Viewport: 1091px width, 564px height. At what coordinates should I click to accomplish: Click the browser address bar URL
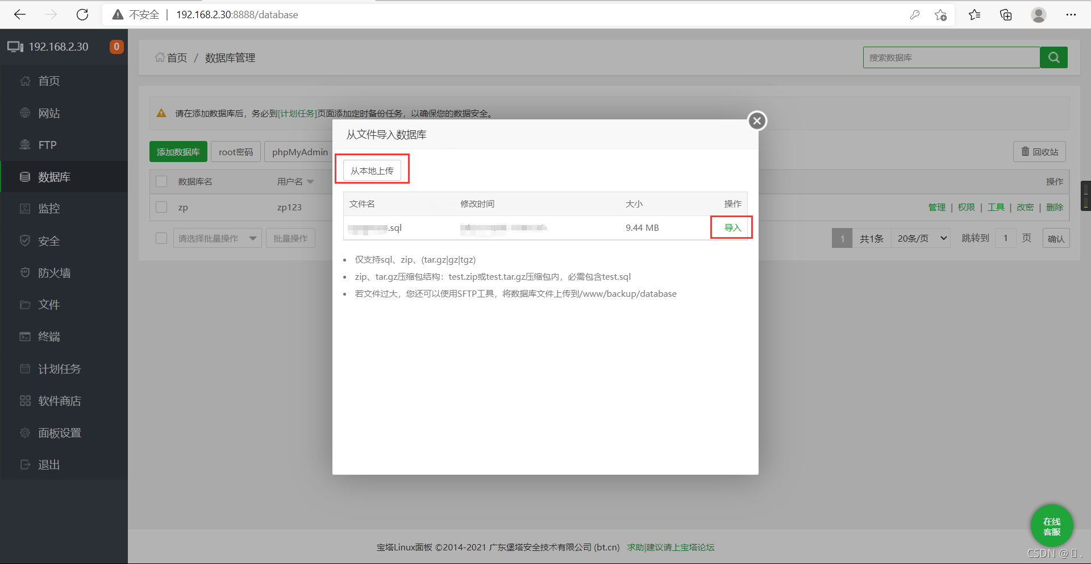tap(237, 15)
